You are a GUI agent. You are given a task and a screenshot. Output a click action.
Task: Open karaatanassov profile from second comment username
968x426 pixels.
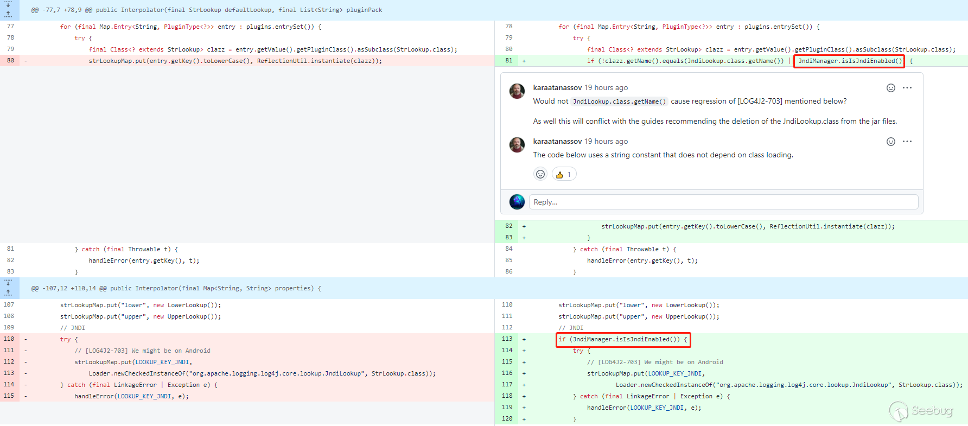pyautogui.click(x=557, y=142)
